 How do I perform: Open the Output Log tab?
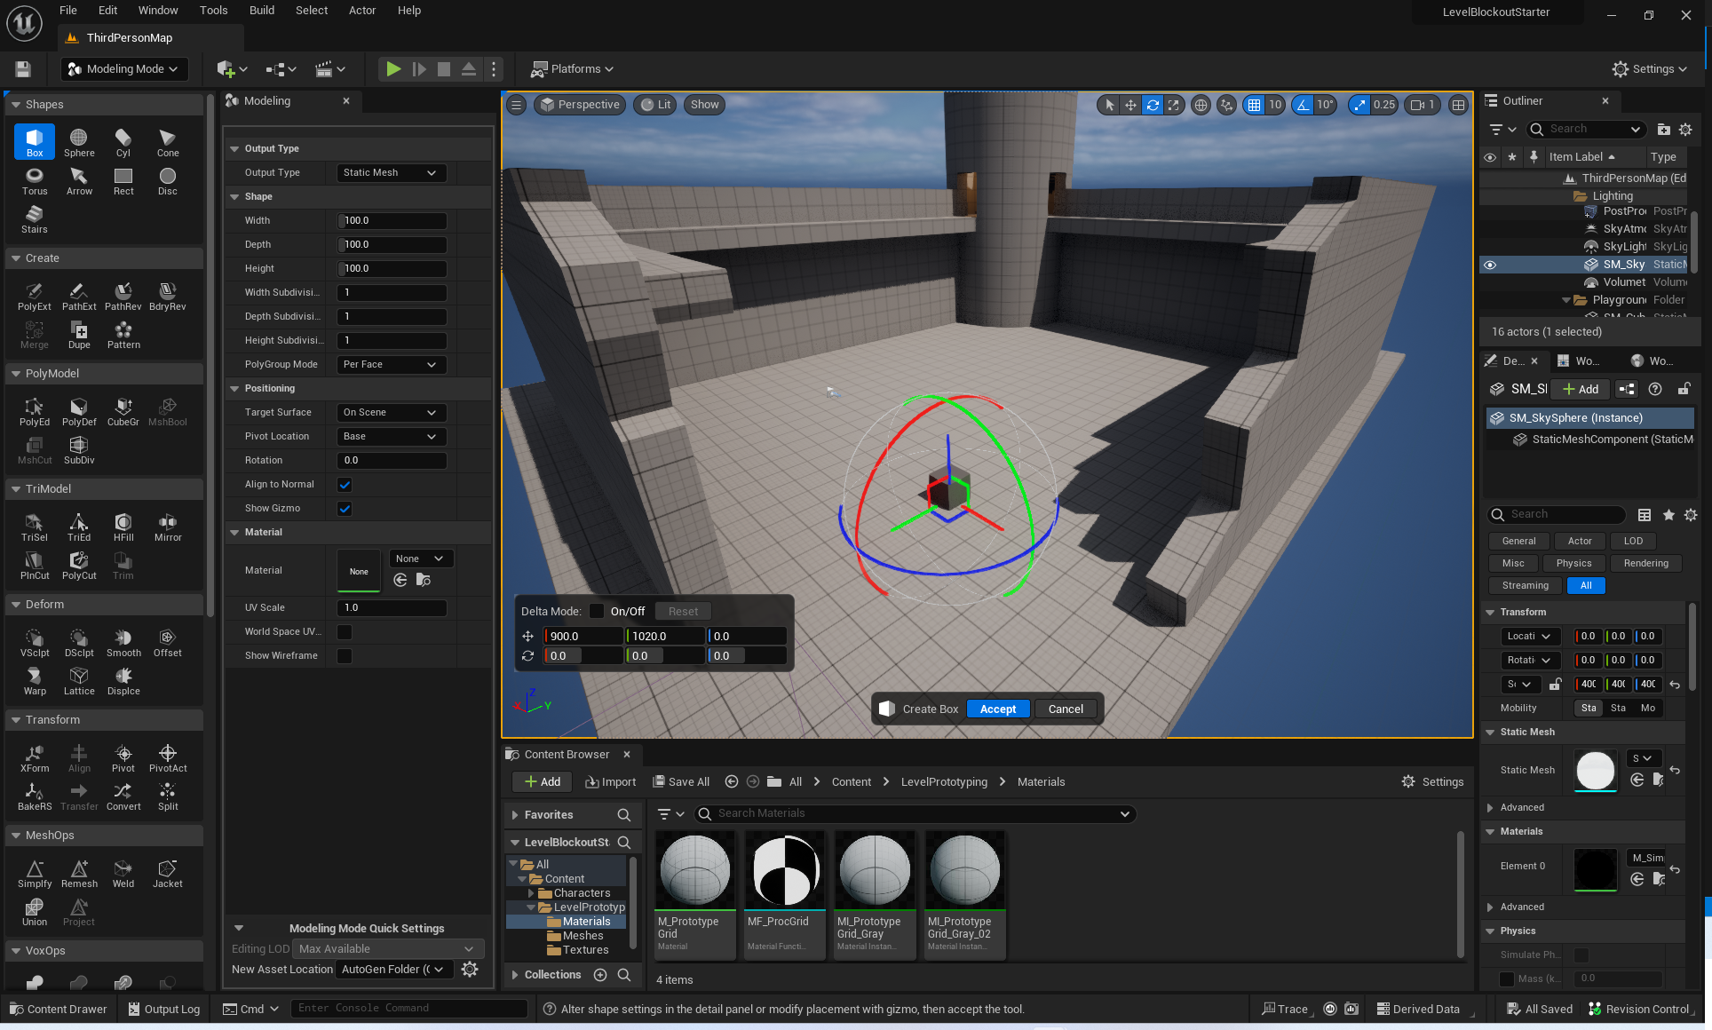(164, 1010)
